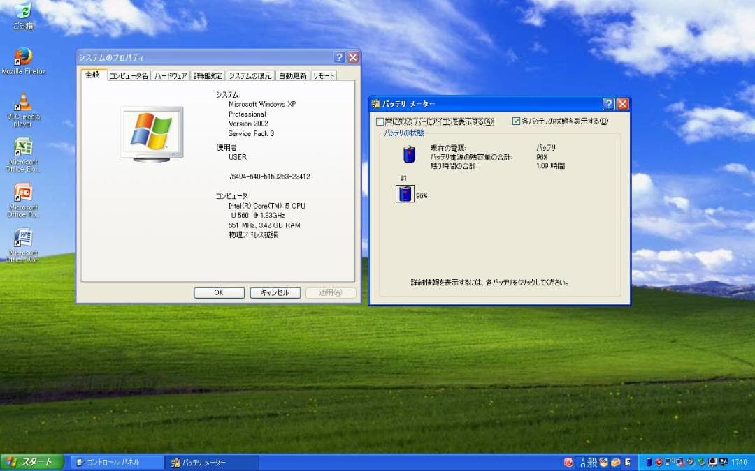
Task: Click the 'Microsoft Windows XP' text
Action: [262, 104]
